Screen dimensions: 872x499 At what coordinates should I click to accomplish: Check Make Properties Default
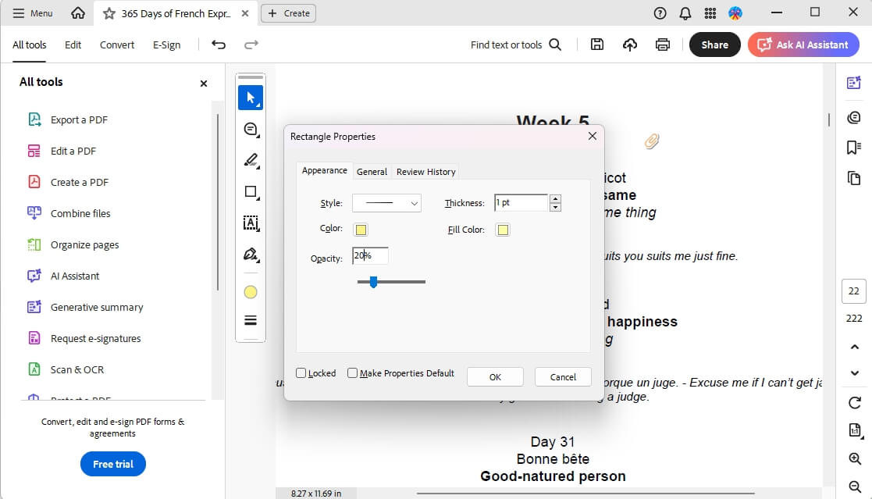click(x=353, y=373)
